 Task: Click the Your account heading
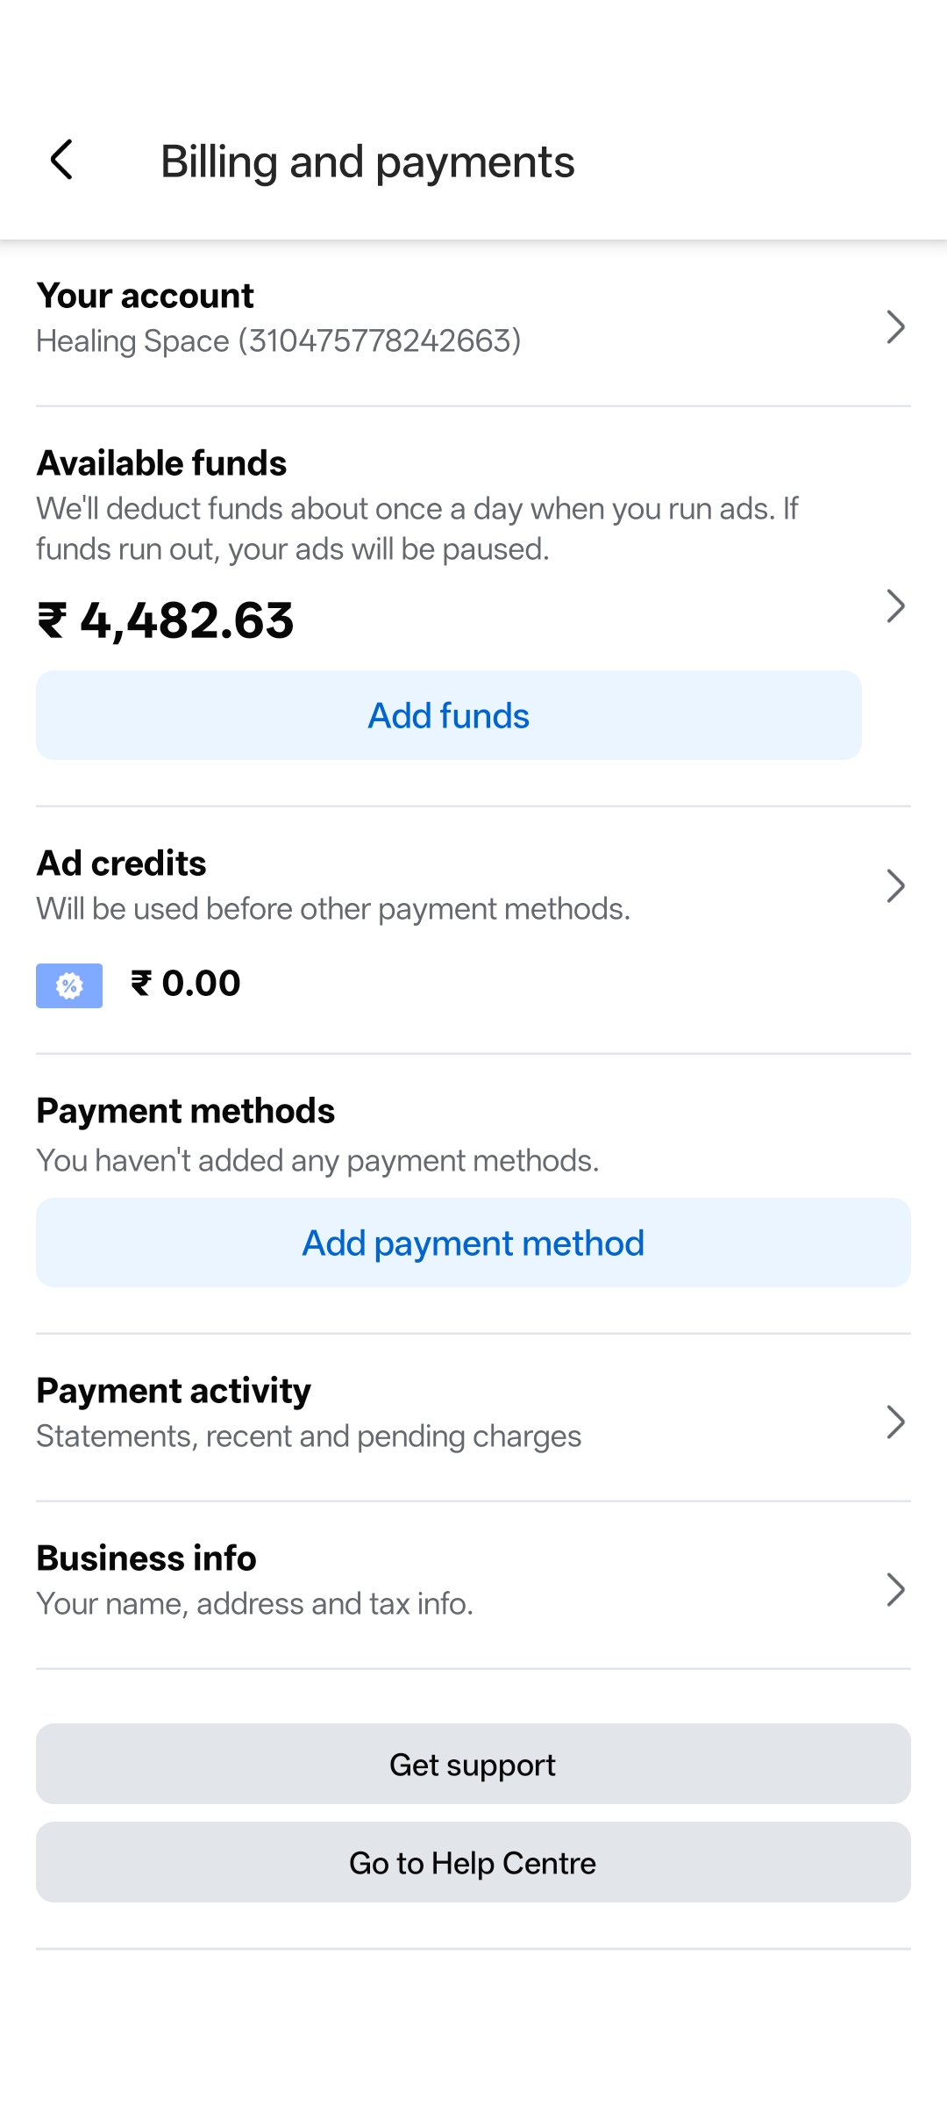(145, 296)
